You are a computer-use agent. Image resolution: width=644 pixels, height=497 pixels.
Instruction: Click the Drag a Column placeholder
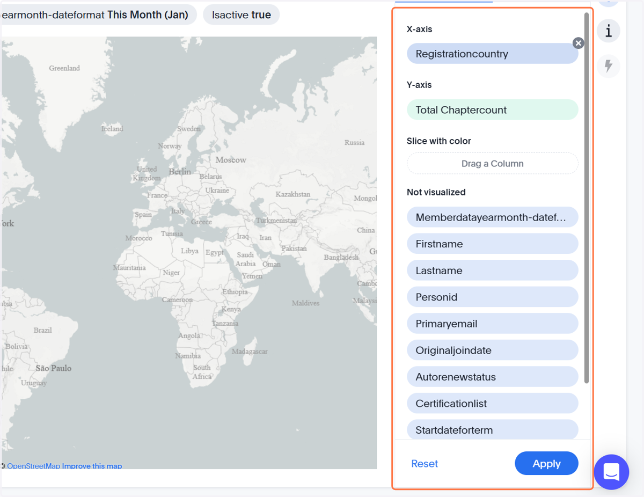pos(492,164)
